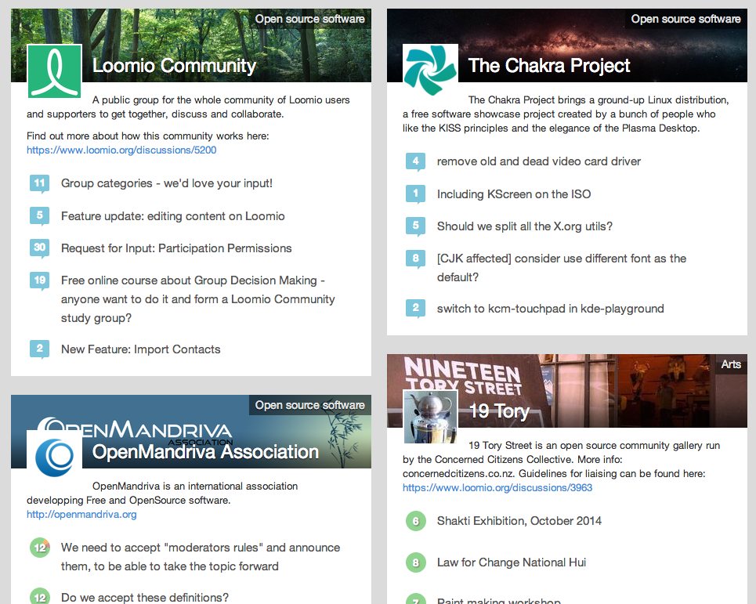Open 'Shakti Exhibition, October 2014' discussion

pos(519,521)
